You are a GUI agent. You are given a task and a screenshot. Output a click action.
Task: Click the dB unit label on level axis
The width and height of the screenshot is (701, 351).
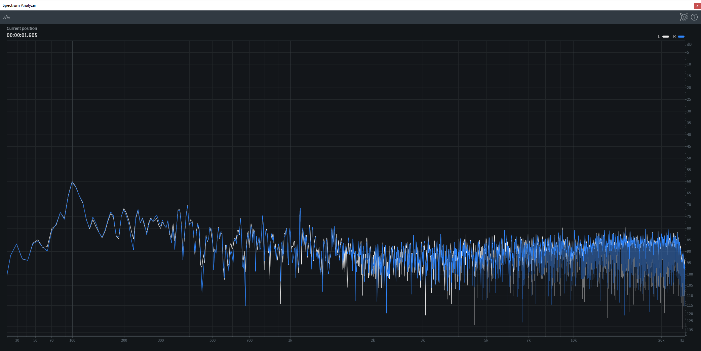(x=689, y=44)
